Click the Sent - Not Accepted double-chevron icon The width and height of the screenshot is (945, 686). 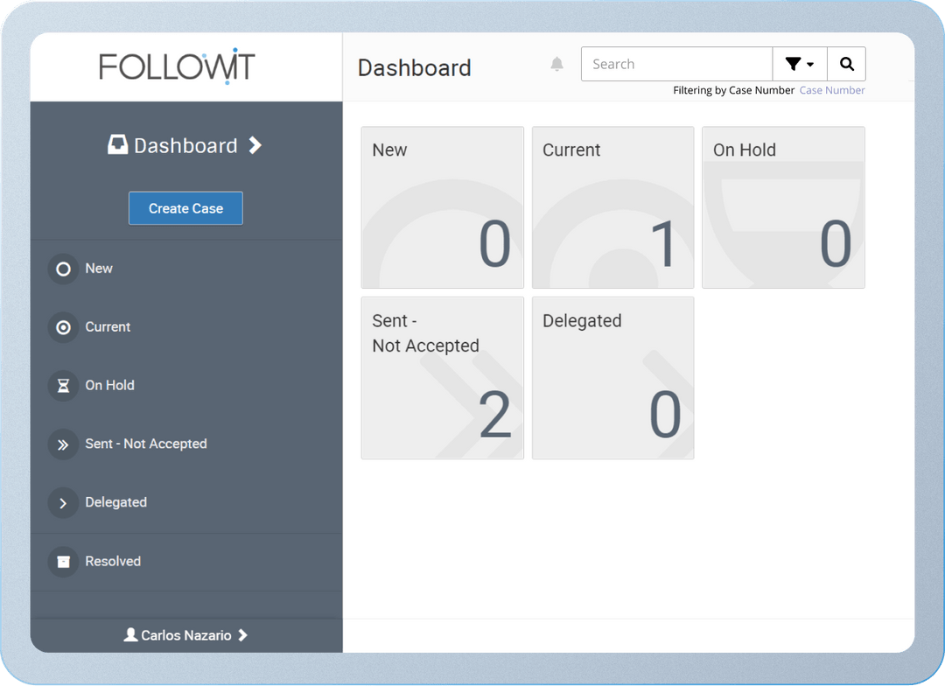coord(63,444)
